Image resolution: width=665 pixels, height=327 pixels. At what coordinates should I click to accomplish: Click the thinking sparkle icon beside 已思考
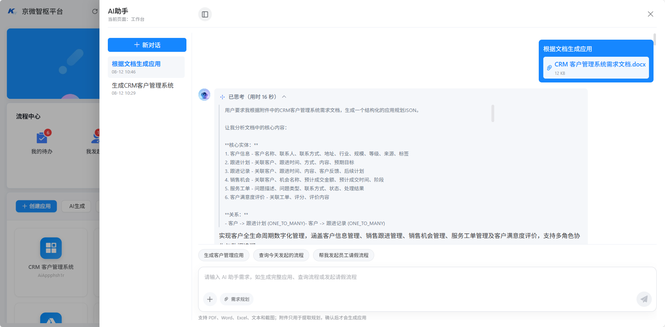pos(222,97)
